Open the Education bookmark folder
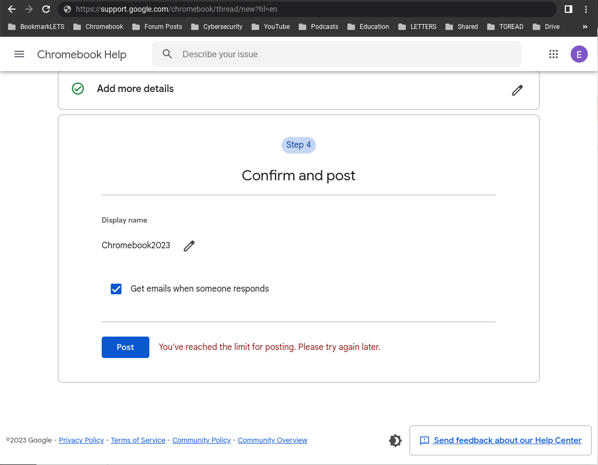This screenshot has width=598, height=465. coord(368,27)
